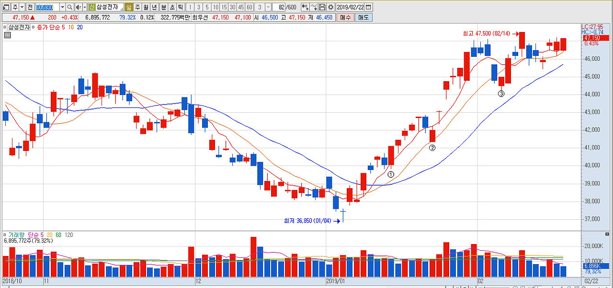Set interval to 45
This screenshot has height=288, width=613.
click(x=241, y=7)
